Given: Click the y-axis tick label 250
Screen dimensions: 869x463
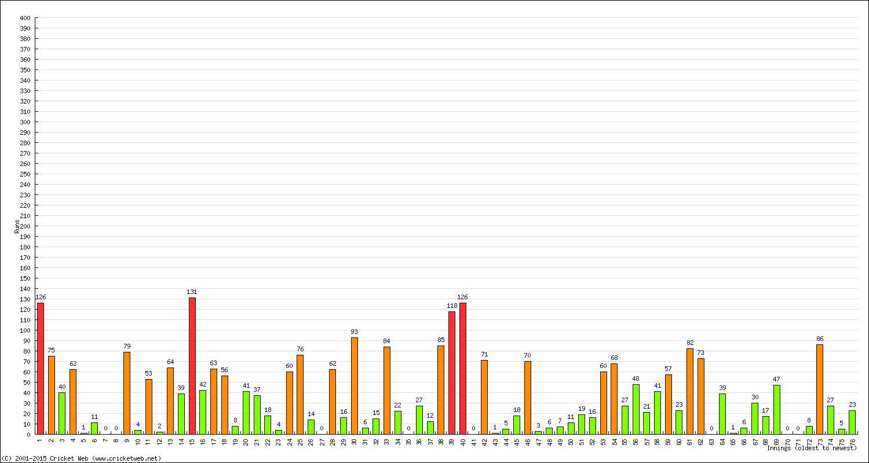Looking at the screenshot, I should [24, 174].
